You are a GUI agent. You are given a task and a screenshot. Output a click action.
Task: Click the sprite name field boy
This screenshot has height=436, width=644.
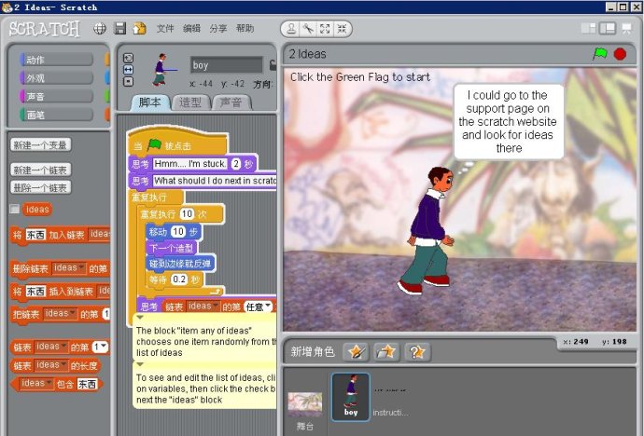[226, 64]
